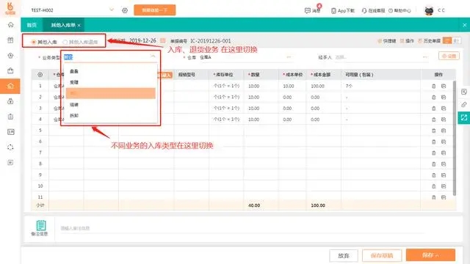Click the active orange warehouse sidebar icon
The width and height of the screenshot is (470, 264).
point(10,87)
